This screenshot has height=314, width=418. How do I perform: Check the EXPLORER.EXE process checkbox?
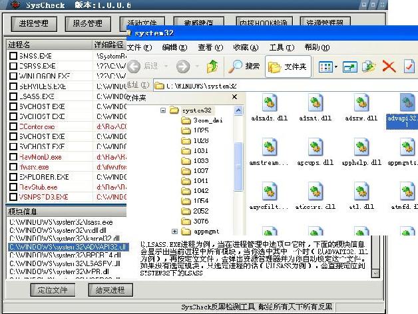13,177
